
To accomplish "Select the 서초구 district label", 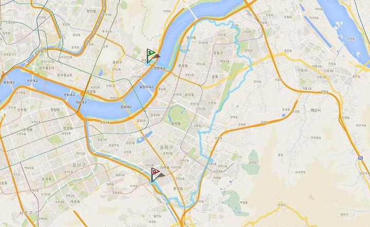I will click(26, 213).
